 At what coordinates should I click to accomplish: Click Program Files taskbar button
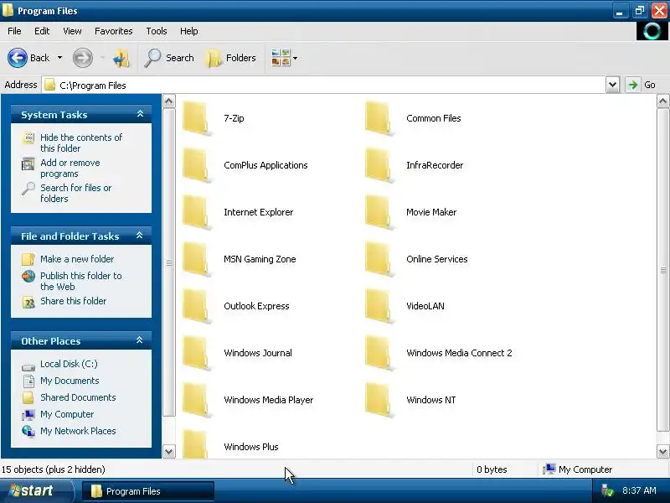pos(147,491)
